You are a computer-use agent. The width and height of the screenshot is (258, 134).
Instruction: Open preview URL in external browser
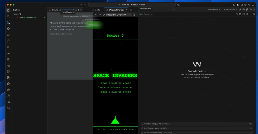tap(134, 15)
